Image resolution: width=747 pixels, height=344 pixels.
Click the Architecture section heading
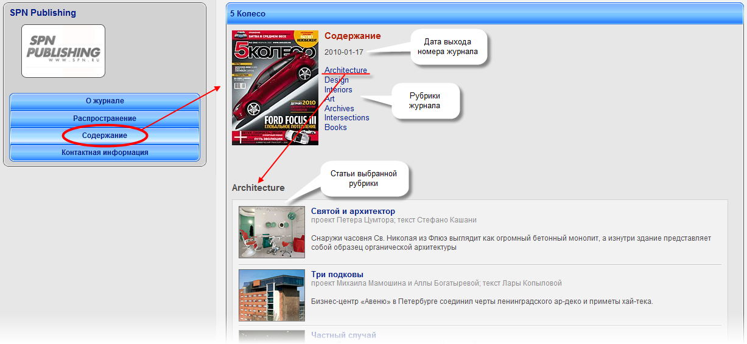coord(258,188)
